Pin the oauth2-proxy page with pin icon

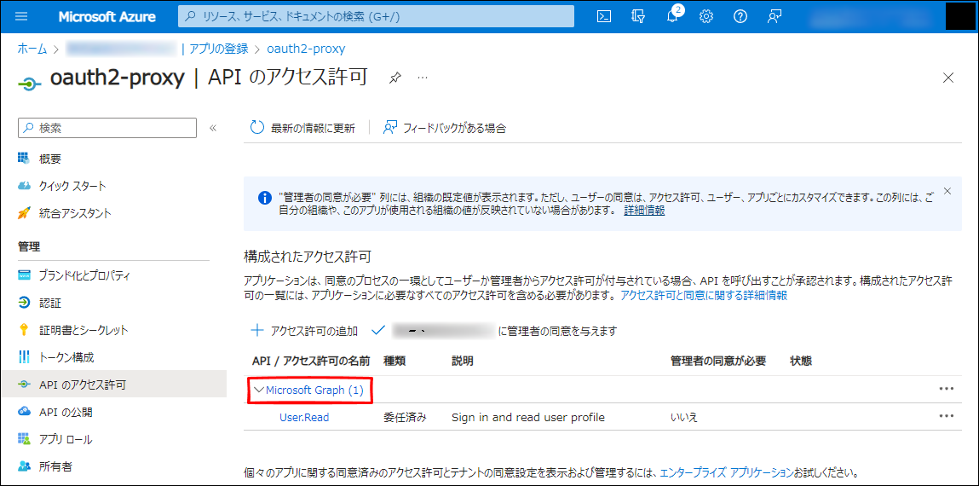pos(394,78)
